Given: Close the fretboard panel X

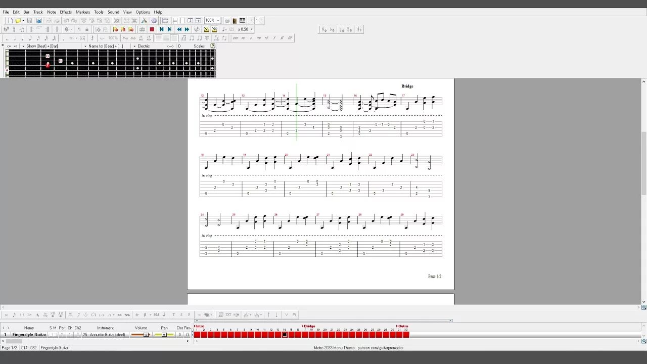Looking at the screenshot, I should pos(3,45).
